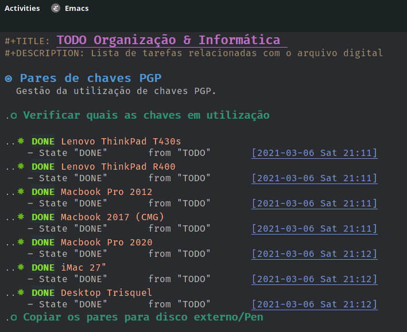The height and width of the screenshot is (332, 407).
Task: Toggle DONE keyword on Macbook 2017 (CMG)
Action: tap(43, 217)
